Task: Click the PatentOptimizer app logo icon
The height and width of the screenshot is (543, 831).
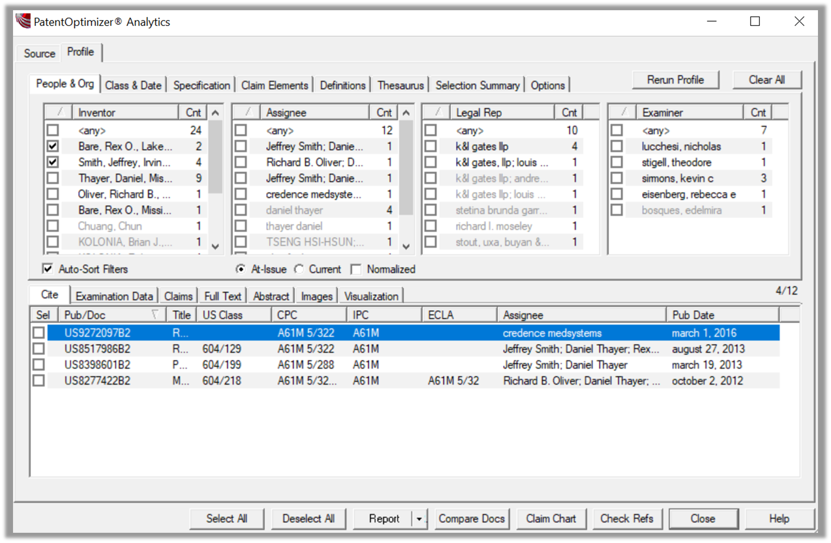Action: tap(23, 21)
